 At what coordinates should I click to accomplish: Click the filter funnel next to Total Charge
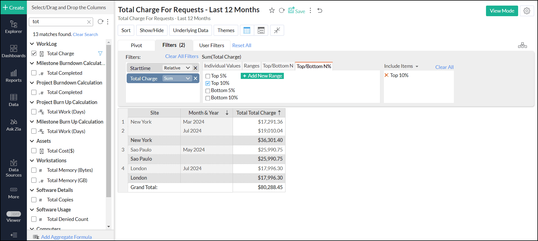pos(100,54)
